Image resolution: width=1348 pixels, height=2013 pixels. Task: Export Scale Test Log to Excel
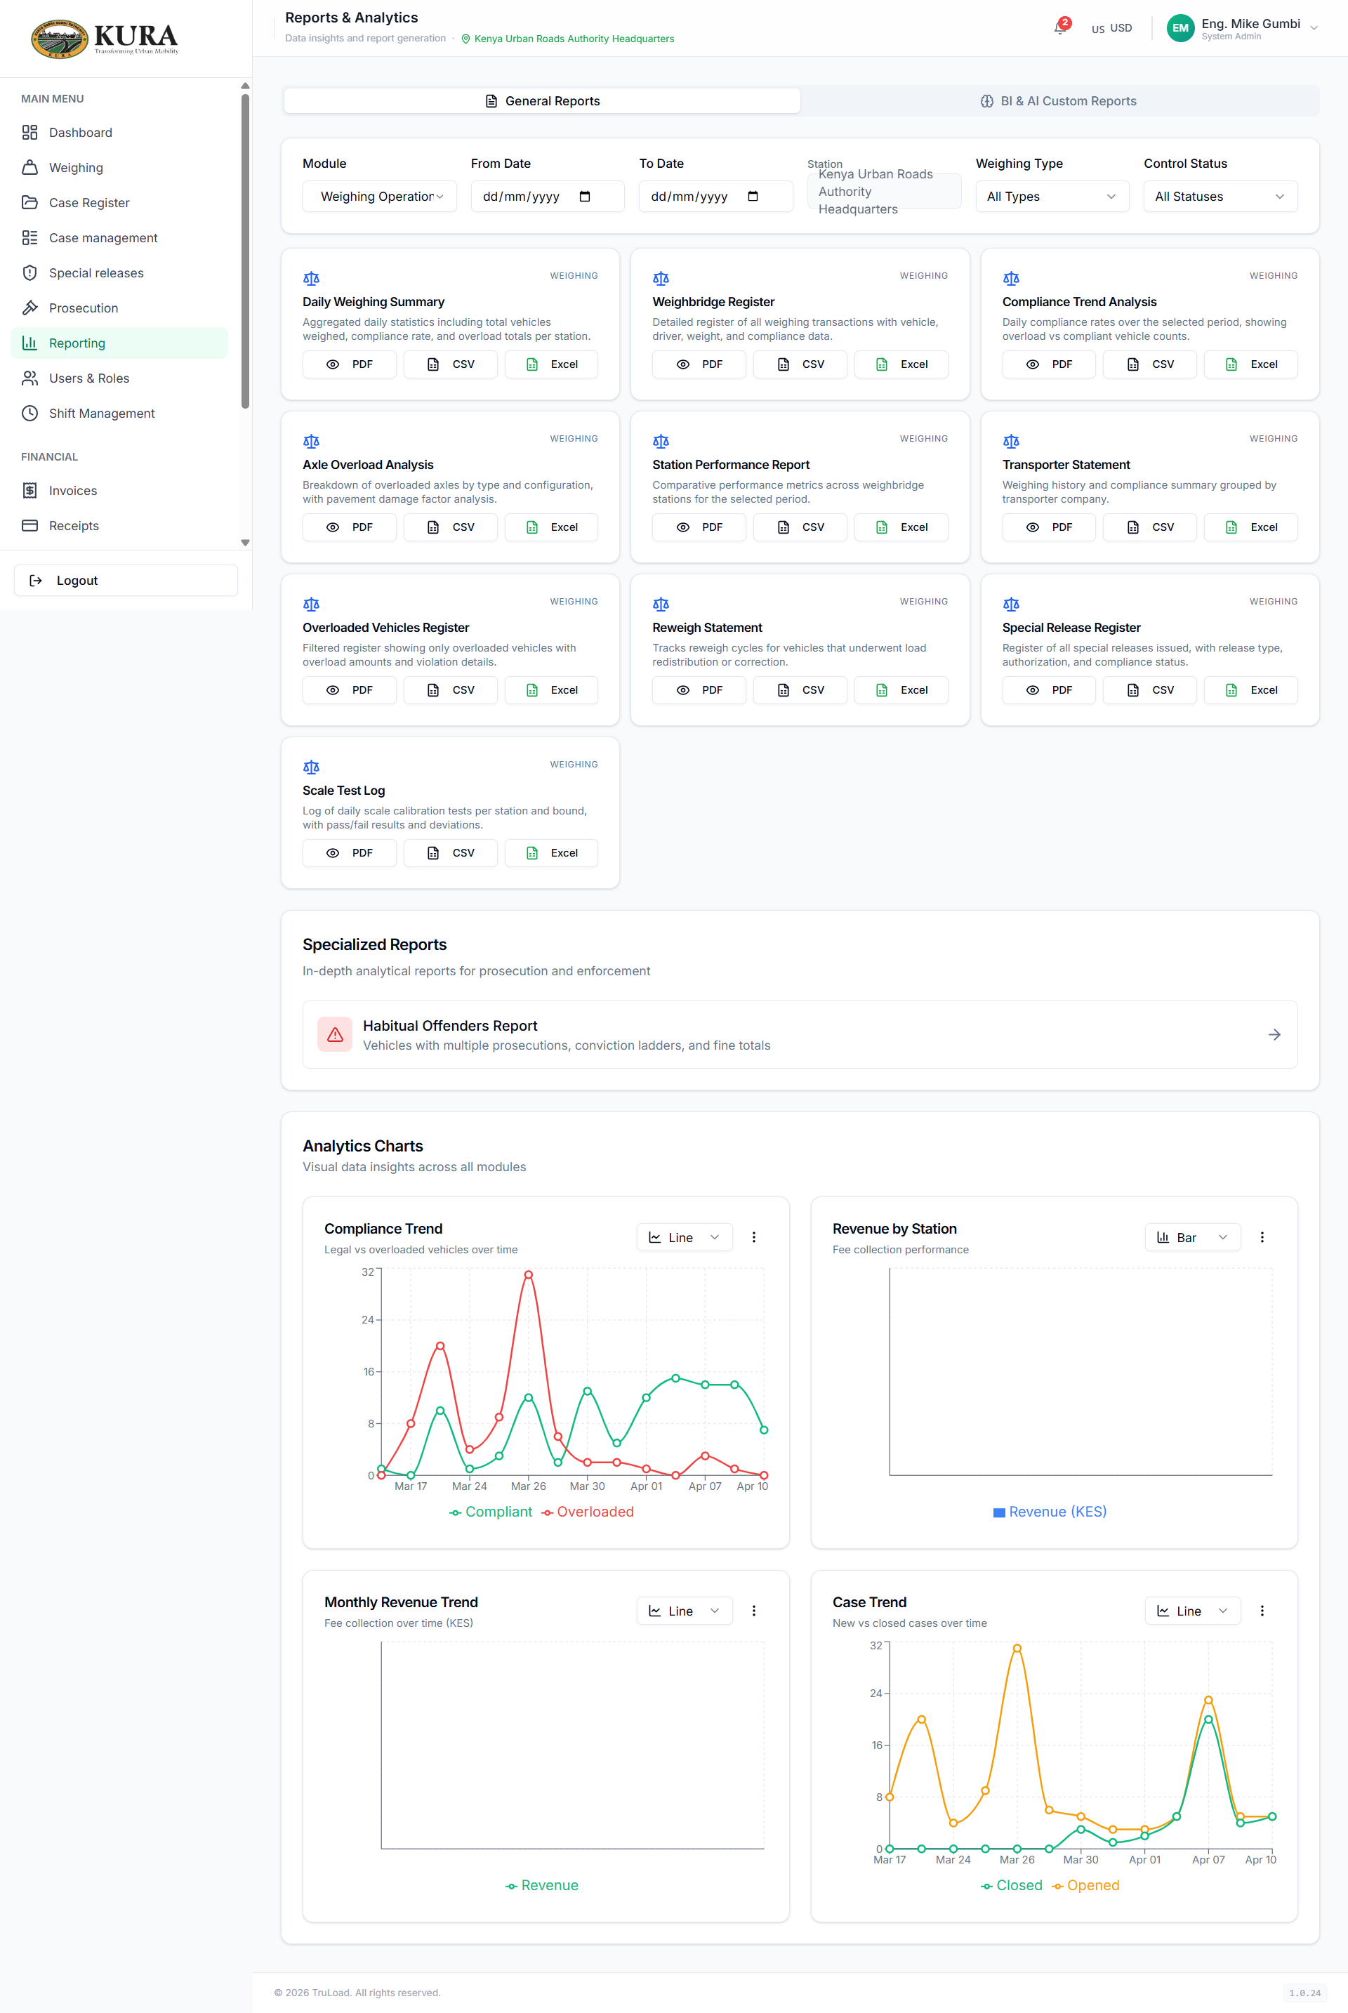coord(551,852)
